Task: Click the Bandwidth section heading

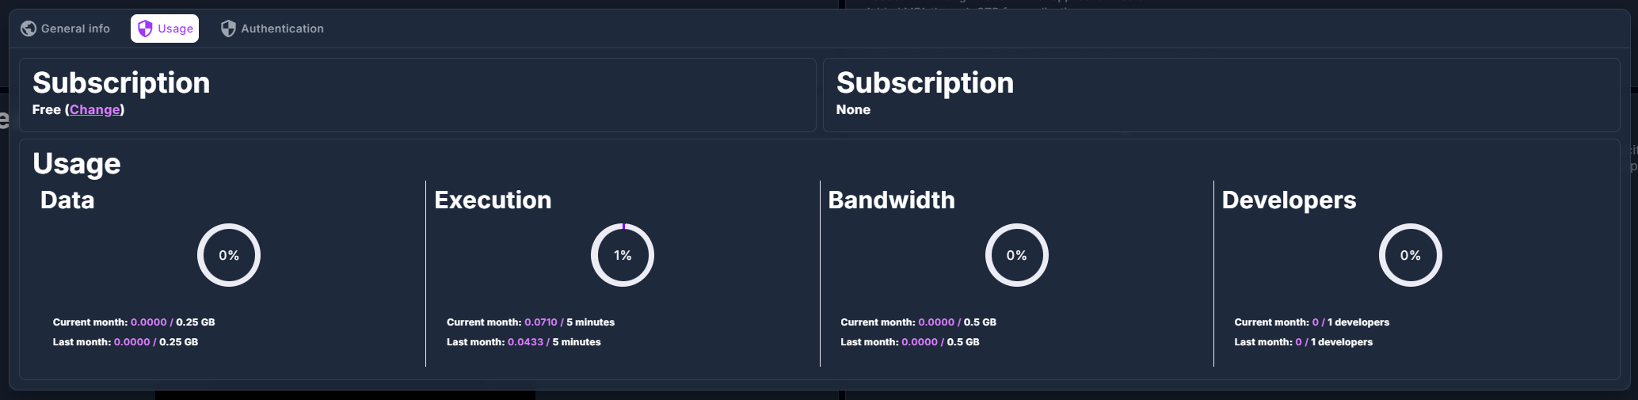Action: [891, 200]
